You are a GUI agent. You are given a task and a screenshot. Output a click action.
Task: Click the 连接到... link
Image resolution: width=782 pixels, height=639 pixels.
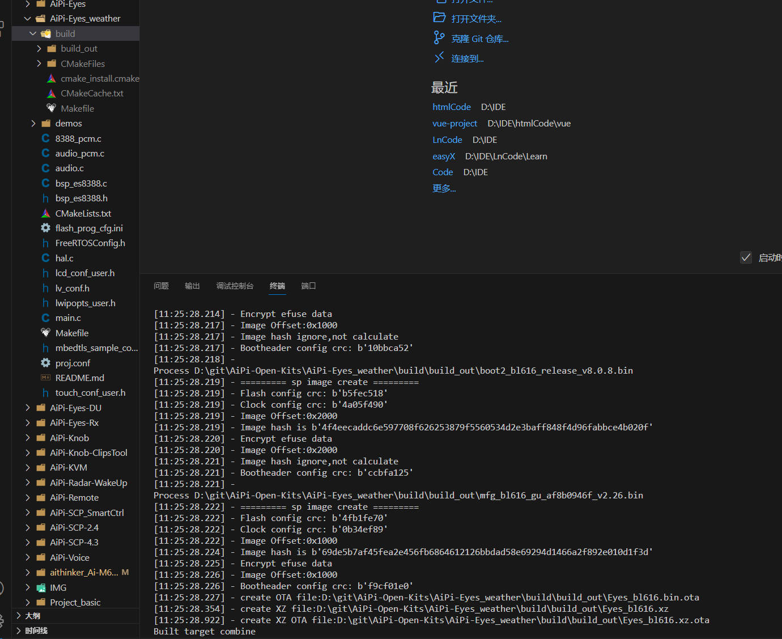click(x=467, y=58)
